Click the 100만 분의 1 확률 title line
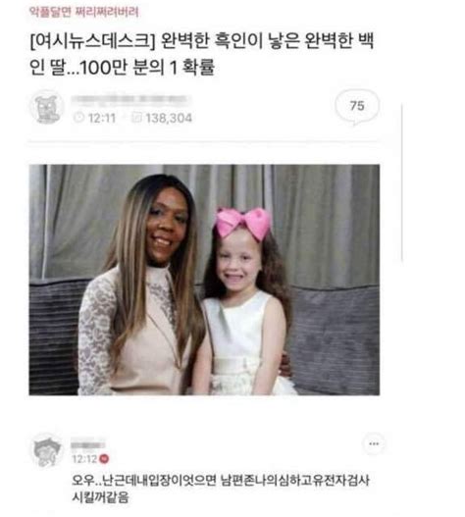This screenshot has width=465, height=517. [147, 68]
